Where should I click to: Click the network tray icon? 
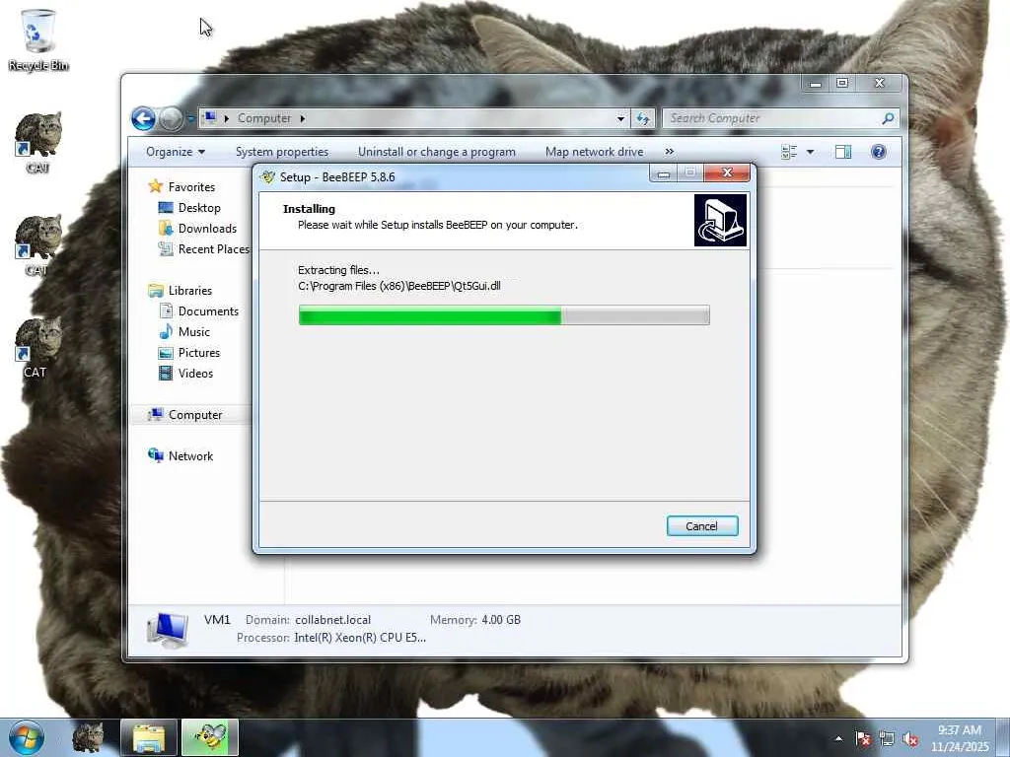(x=887, y=738)
